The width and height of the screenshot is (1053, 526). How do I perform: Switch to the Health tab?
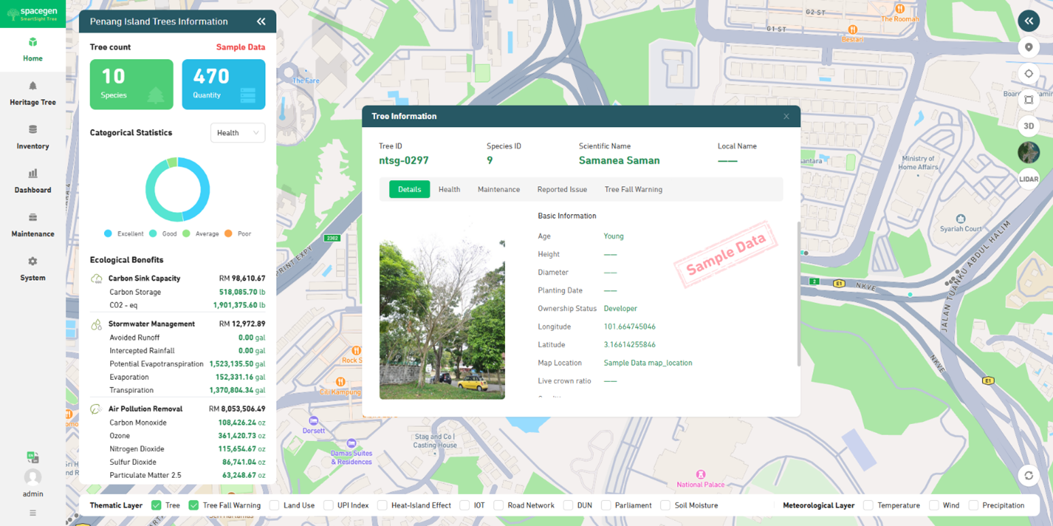[x=449, y=190]
